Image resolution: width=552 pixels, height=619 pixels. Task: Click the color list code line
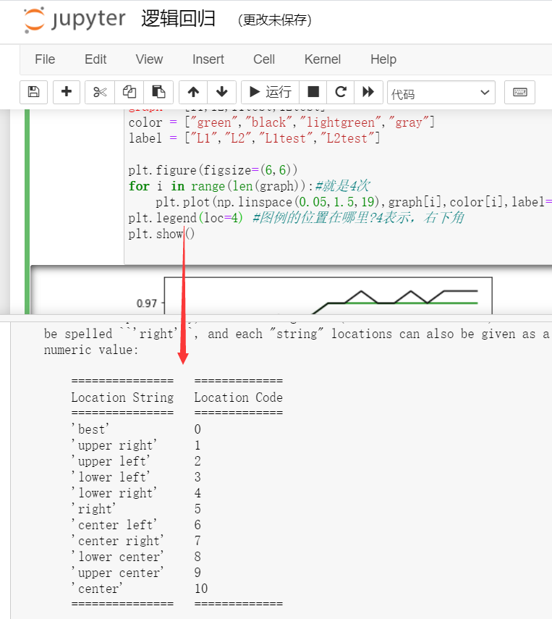point(281,122)
